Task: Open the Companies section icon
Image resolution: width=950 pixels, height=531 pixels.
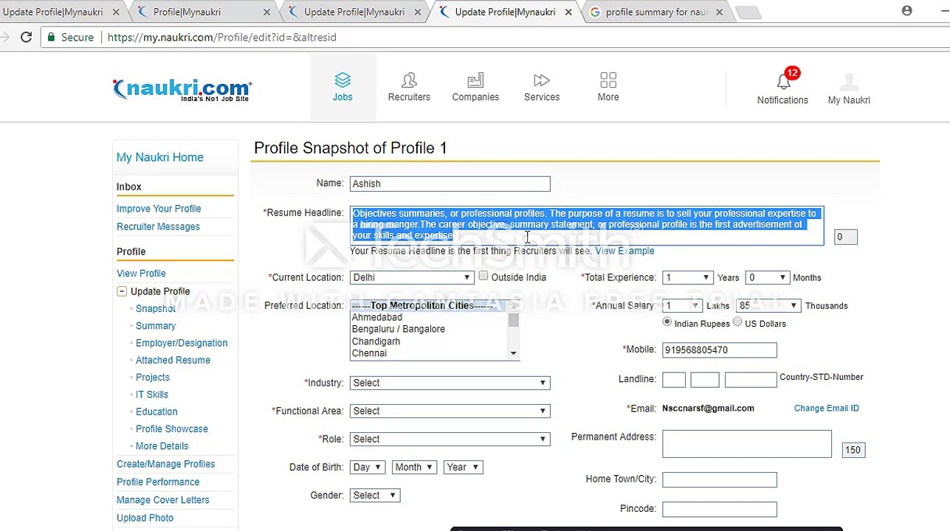Action: click(475, 80)
